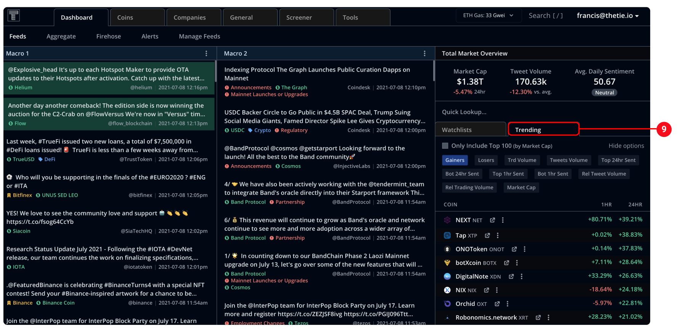The height and width of the screenshot is (331, 678).
Task: Switch to the Watchlists tab
Action: [x=471, y=129]
